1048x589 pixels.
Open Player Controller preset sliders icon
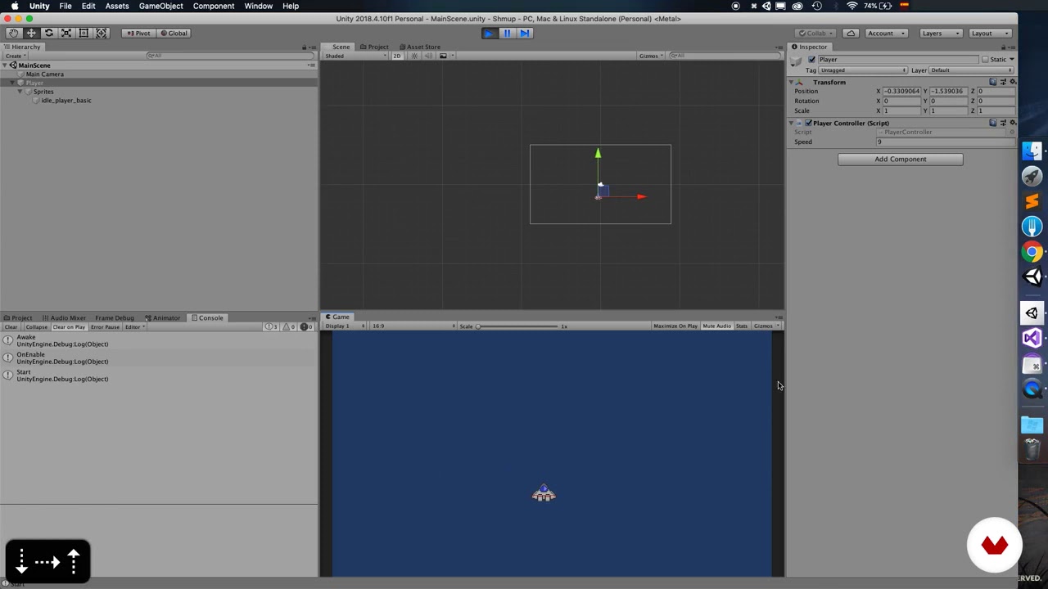1003,123
